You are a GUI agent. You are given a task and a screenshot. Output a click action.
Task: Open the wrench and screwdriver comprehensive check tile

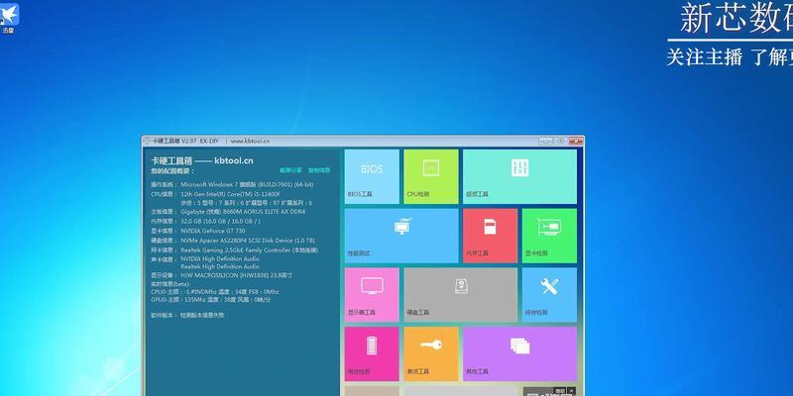(x=549, y=294)
